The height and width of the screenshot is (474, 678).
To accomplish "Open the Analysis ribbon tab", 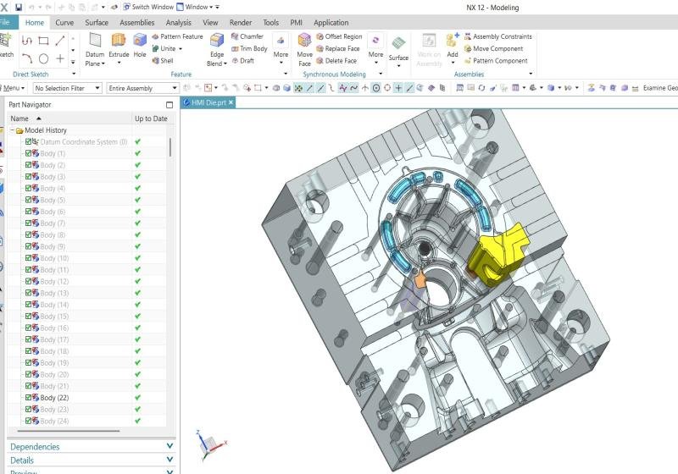I will pyautogui.click(x=178, y=23).
